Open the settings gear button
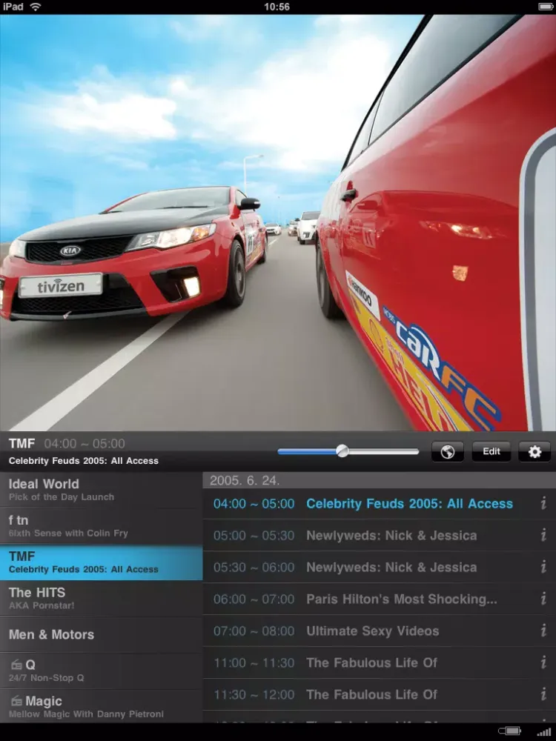Viewport: 556px width, 741px height. [535, 451]
